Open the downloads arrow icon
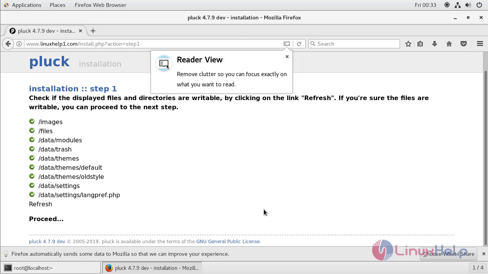 click(x=434, y=44)
